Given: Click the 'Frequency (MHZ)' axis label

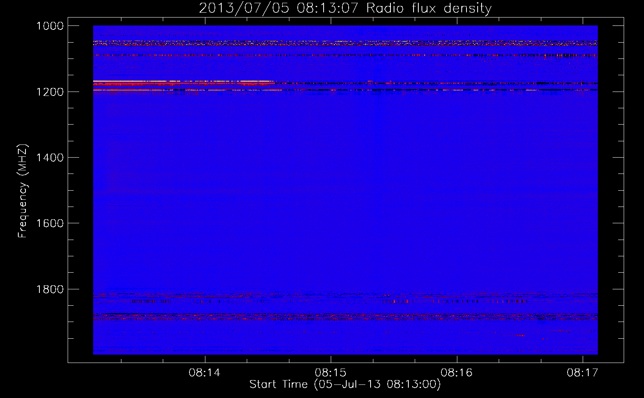Looking at the screenshot, I should pyautogui.click(x=23, y=191).
